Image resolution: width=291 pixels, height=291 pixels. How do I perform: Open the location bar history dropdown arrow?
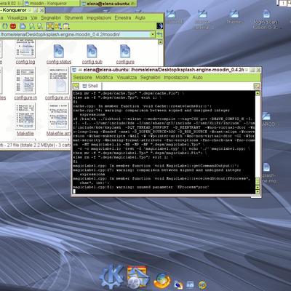(x=153, y=34)
